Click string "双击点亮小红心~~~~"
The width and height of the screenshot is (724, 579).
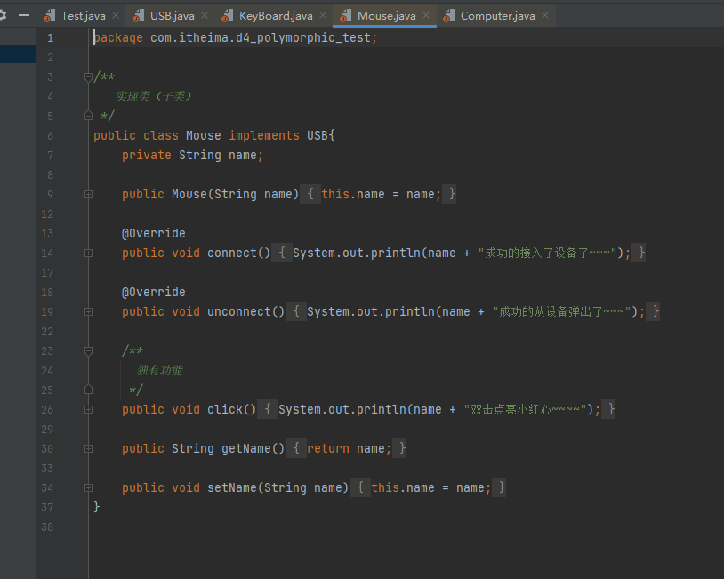tap(525, 409)
